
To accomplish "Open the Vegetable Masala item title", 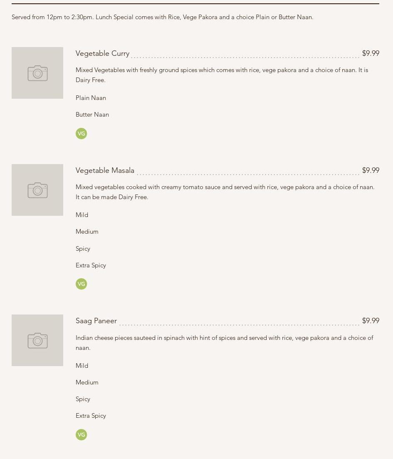I will [105, 170].
